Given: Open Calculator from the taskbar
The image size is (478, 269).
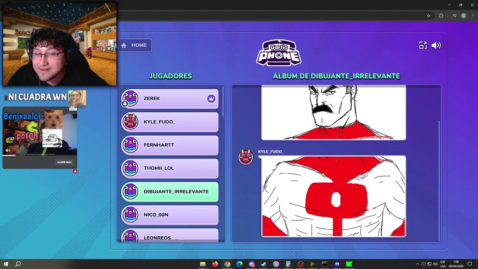Looking at the screenshot, I should coord(288,264).
